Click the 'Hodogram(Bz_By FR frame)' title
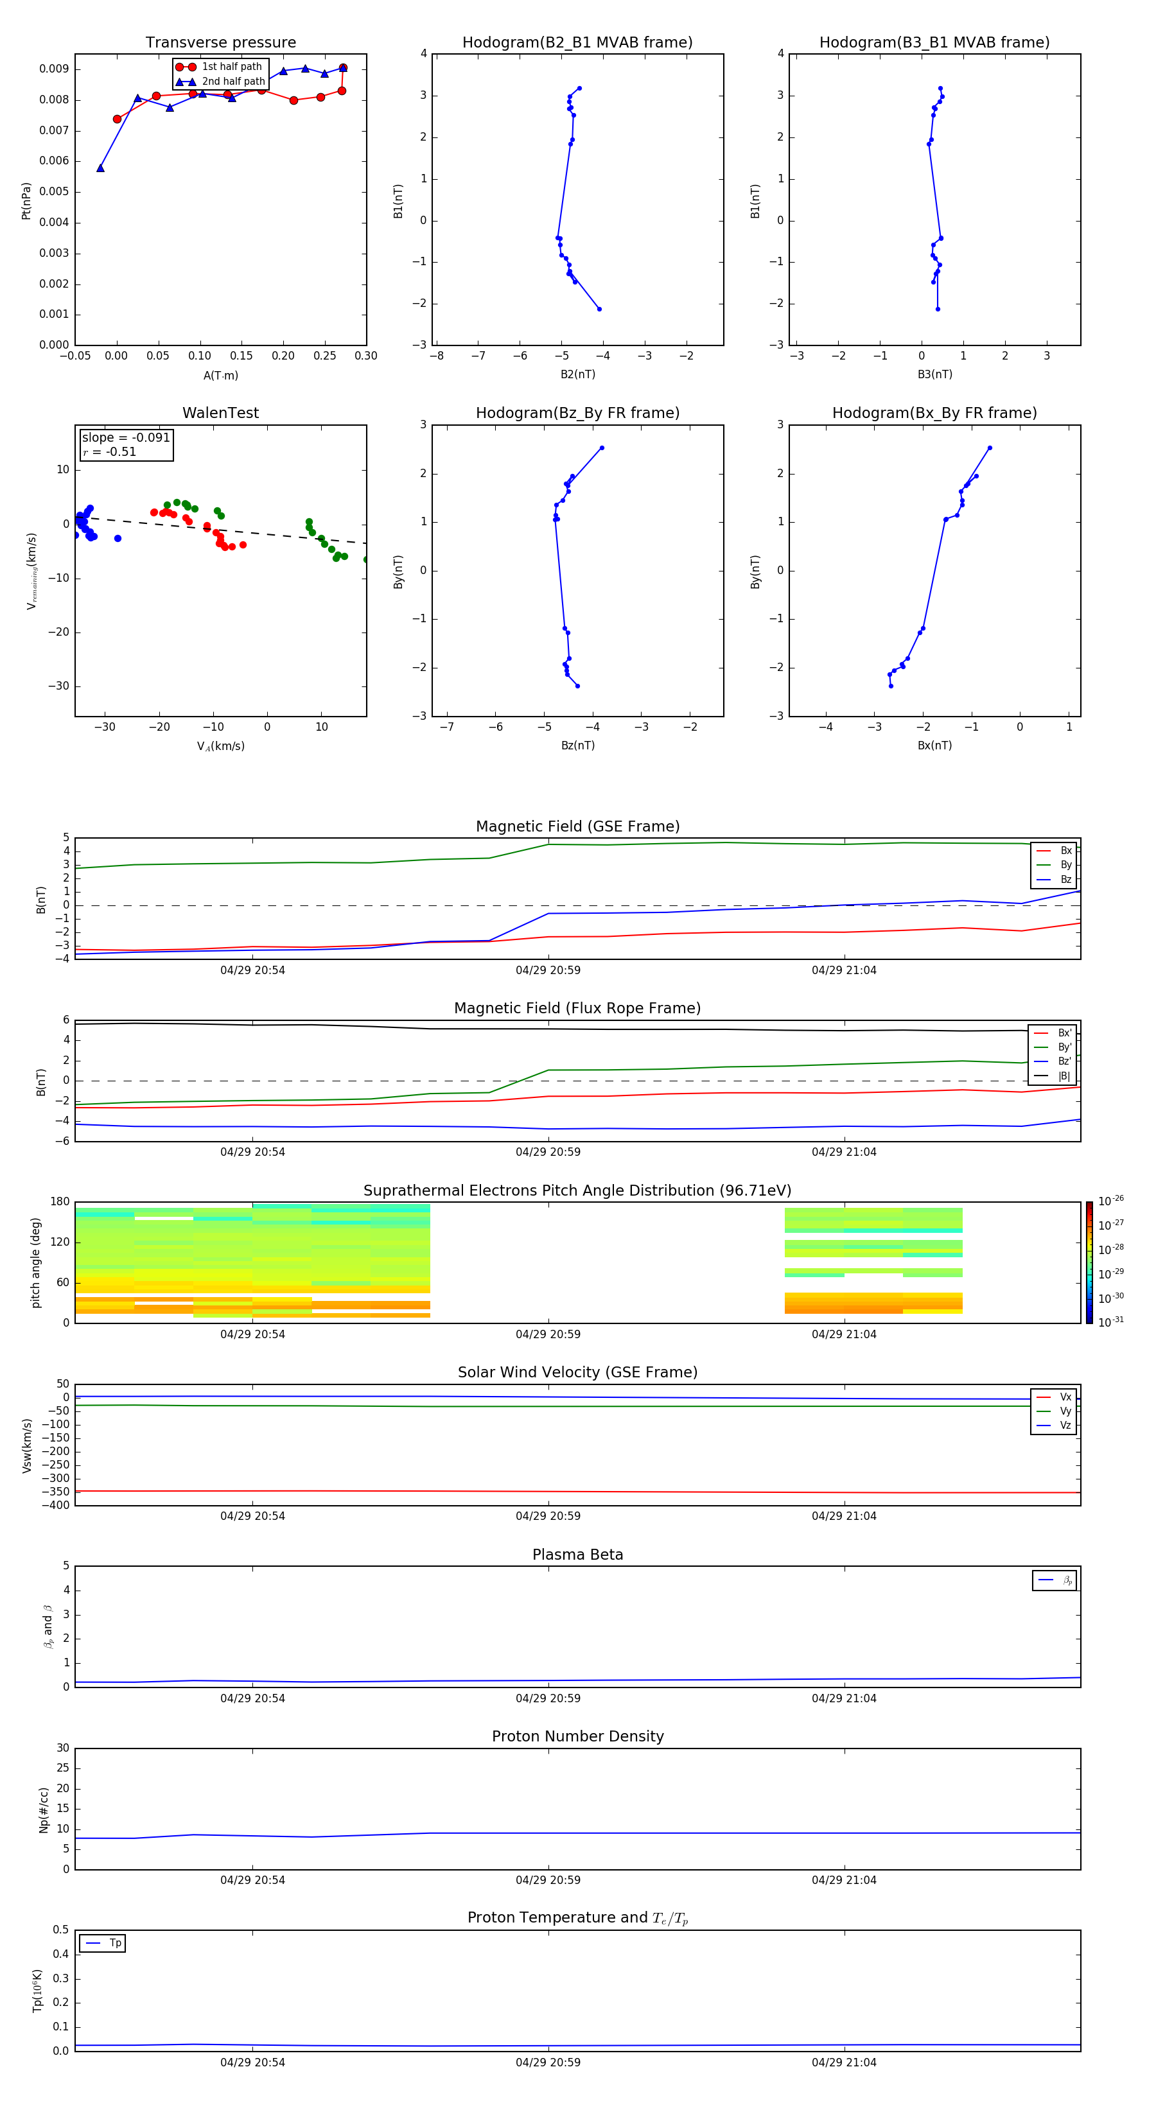The width and height of the screenshot is (1156, 2119). click(577, 413)
